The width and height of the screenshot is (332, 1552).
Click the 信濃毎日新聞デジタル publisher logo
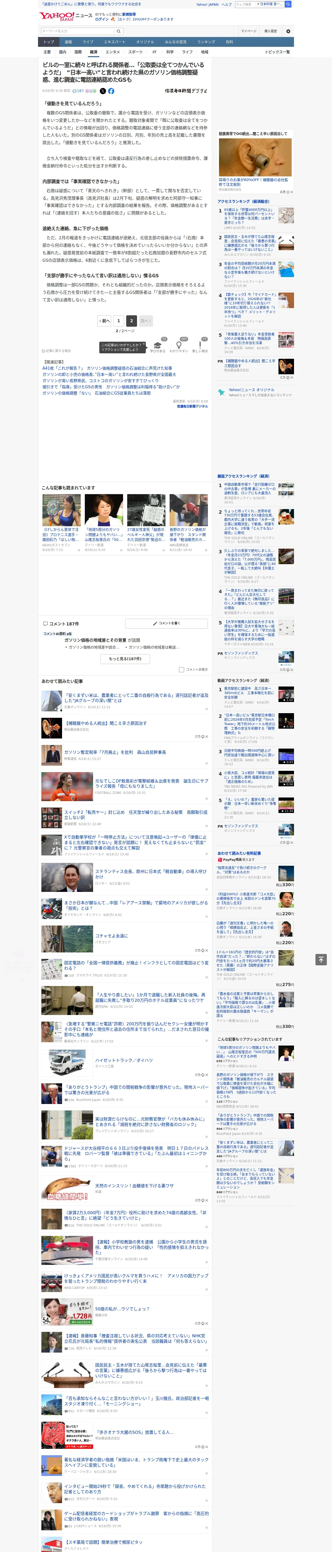[x=186, y=91]
